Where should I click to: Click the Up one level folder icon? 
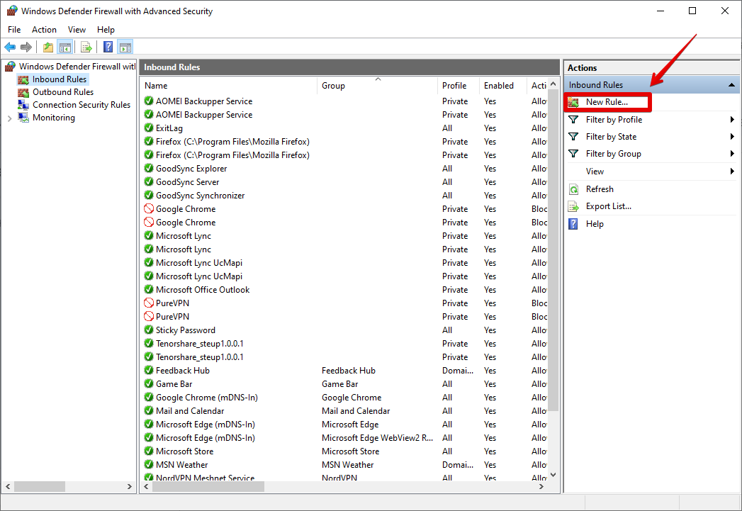(47, 47)
